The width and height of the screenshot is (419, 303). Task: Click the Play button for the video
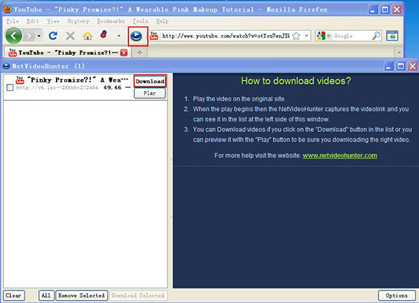[x=149, y=94]
